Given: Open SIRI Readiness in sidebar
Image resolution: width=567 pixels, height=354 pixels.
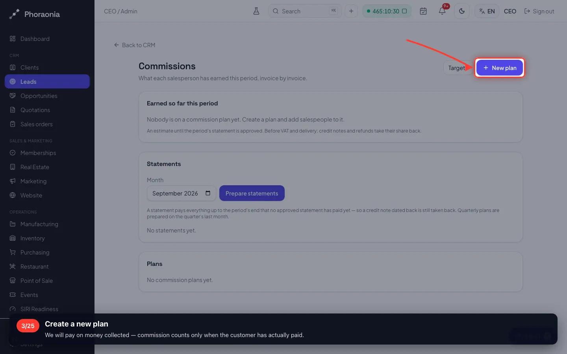Looking at the screenshot, I should tap(47, 309).
